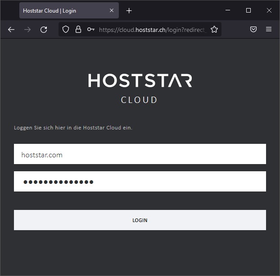Minimize the browser window
280x276 pixels.
(x=228, y=10)
